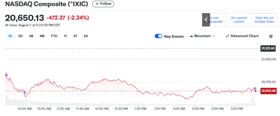
Task: Click the purple key event marker at market open
Action: coord(6,75)
